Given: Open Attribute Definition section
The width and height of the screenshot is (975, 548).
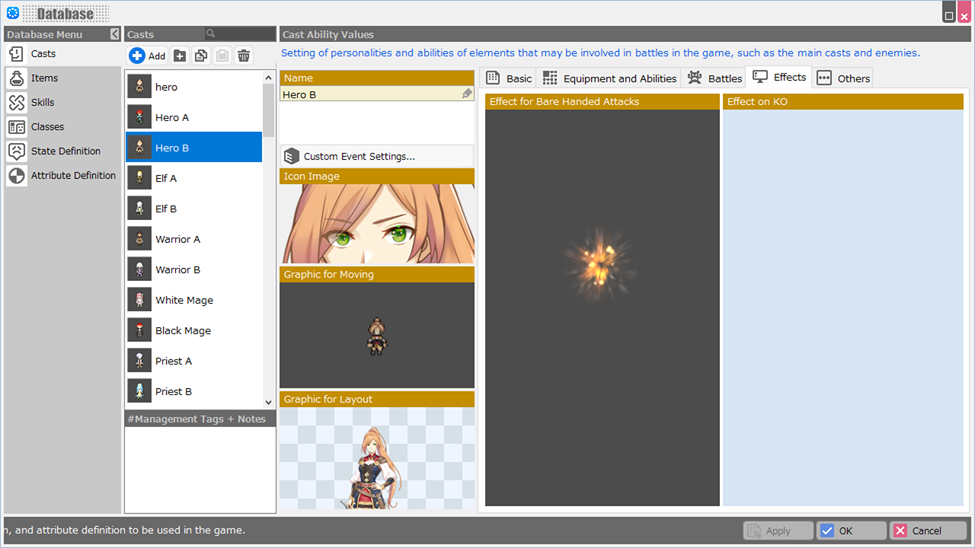Looking at the screenshot, I should (73, 176).
